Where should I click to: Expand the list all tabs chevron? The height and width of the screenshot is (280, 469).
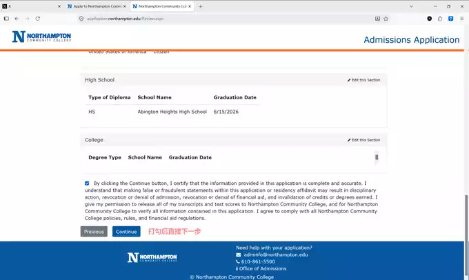coord(411,6)
